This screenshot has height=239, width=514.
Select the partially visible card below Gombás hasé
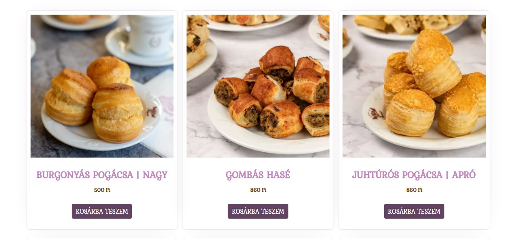[x=258, y=238]
